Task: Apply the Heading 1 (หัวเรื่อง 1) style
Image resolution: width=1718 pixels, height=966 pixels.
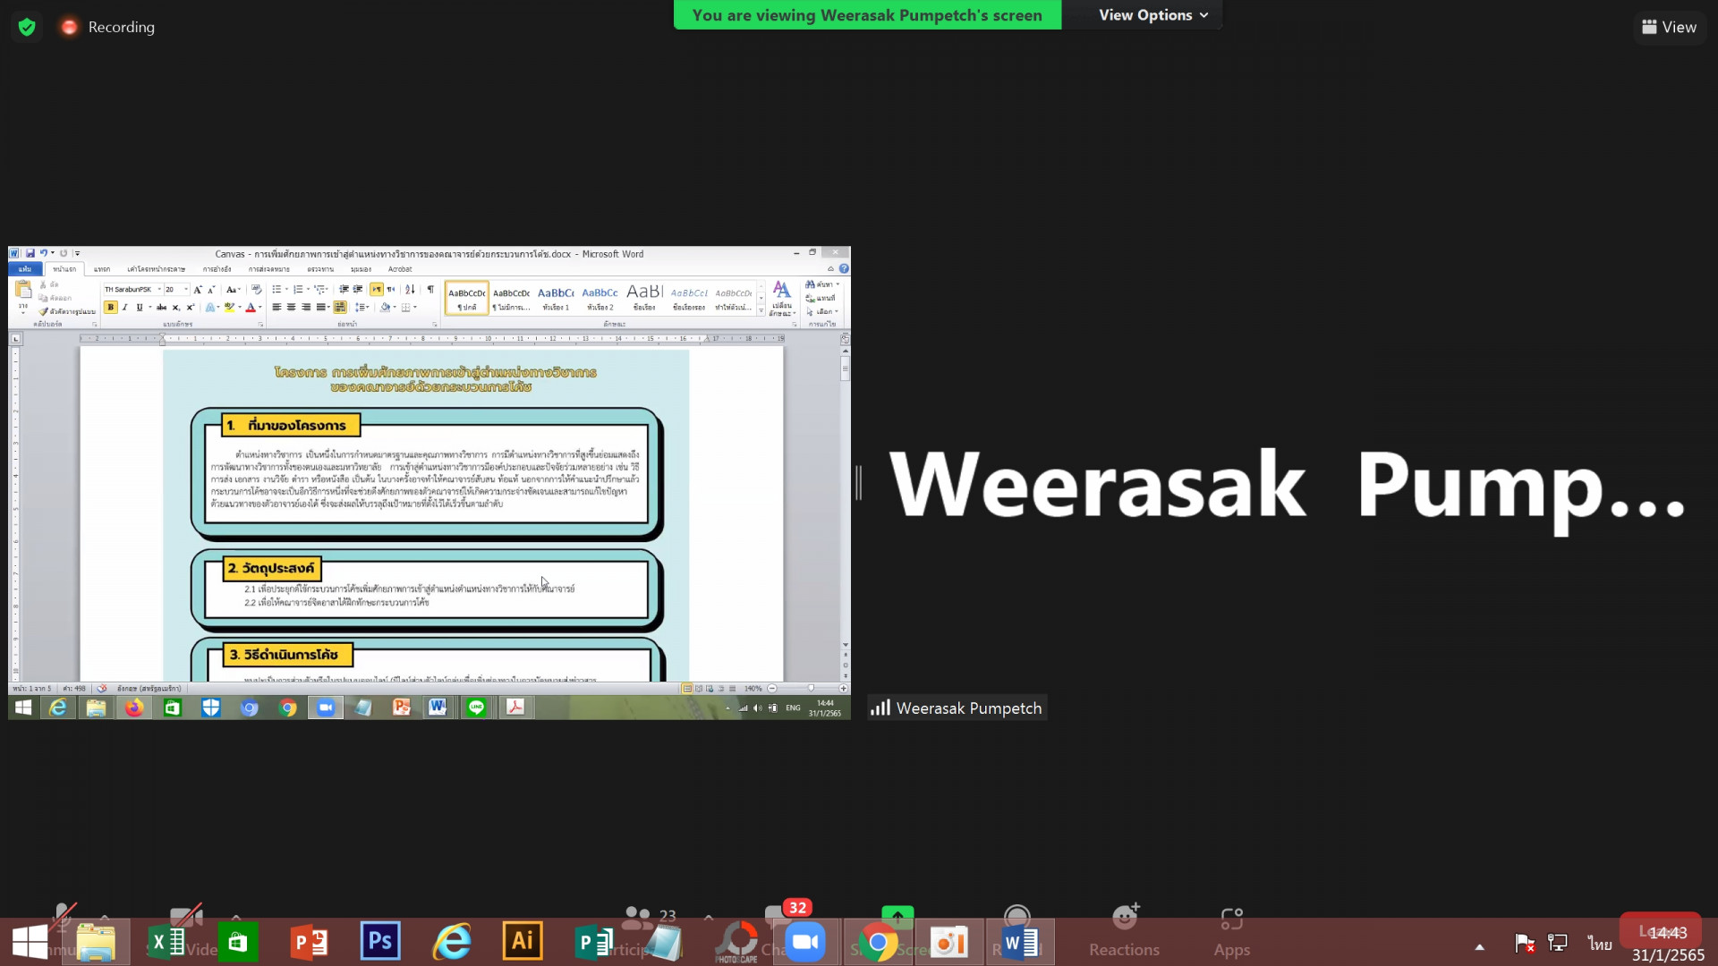Action: pyautogui.click(x=556, y=298)
